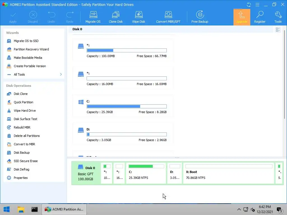Open the notification center icon
This screenshot has height=215, width=287.
[x=279, y=210]
